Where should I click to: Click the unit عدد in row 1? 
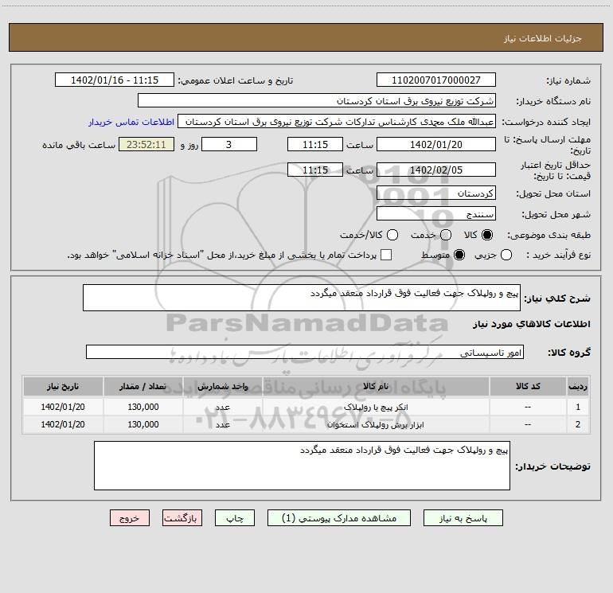[x=222, y=408]
